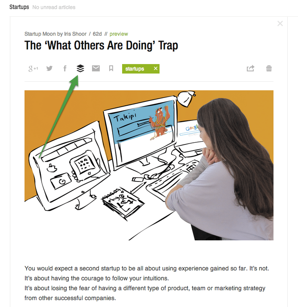The width and height of the screenshot is (298, 307).
Task: Open Startup Moon by Iris Shoor source
Action: pos(55,34)
